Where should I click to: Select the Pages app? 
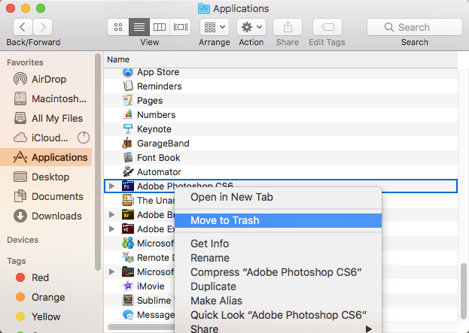281,101
